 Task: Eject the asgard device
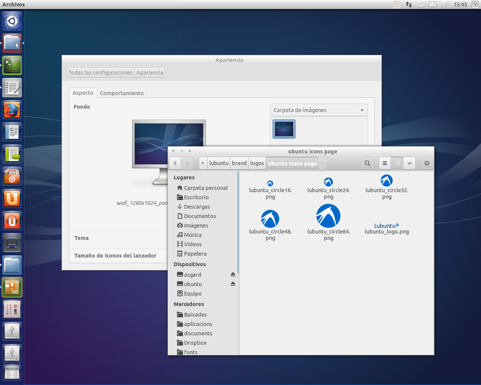click(x=233, y=274)
